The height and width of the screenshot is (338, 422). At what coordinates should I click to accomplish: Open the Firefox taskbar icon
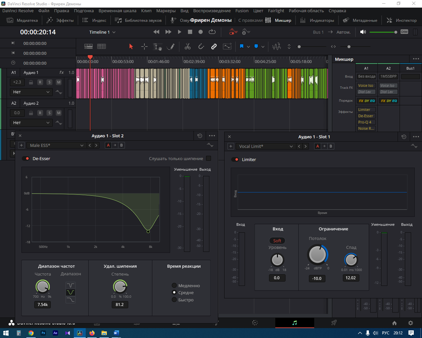[92, 333]
